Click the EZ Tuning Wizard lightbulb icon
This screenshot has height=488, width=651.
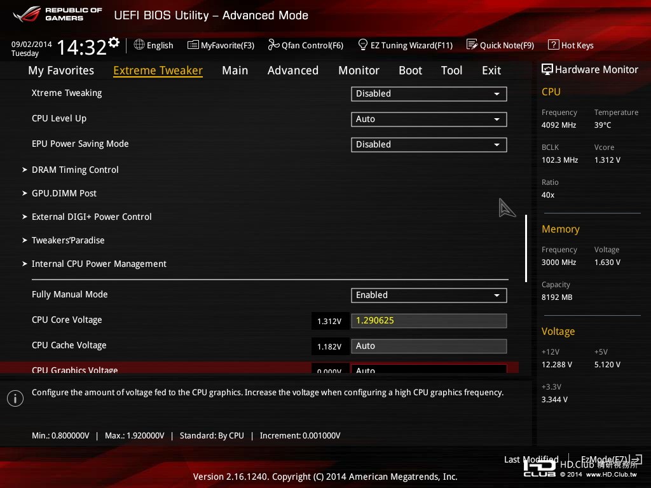362,44
